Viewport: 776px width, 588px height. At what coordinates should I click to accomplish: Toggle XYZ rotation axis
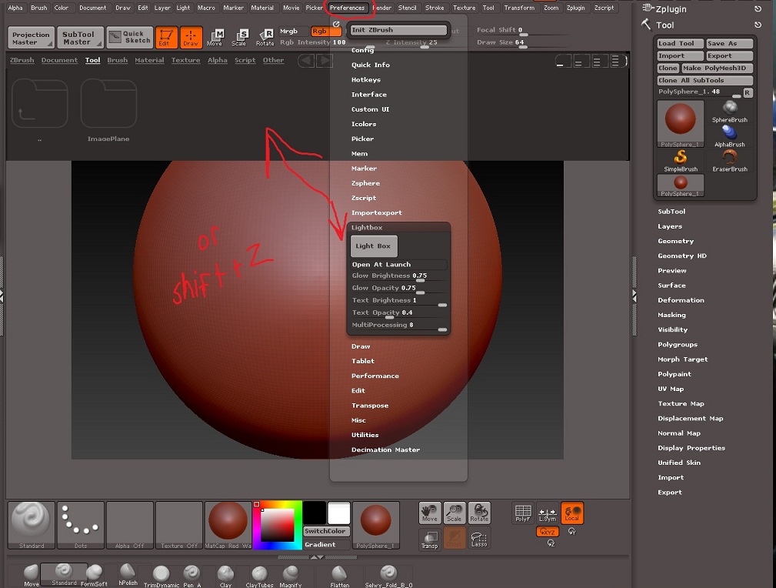[548, 532]
